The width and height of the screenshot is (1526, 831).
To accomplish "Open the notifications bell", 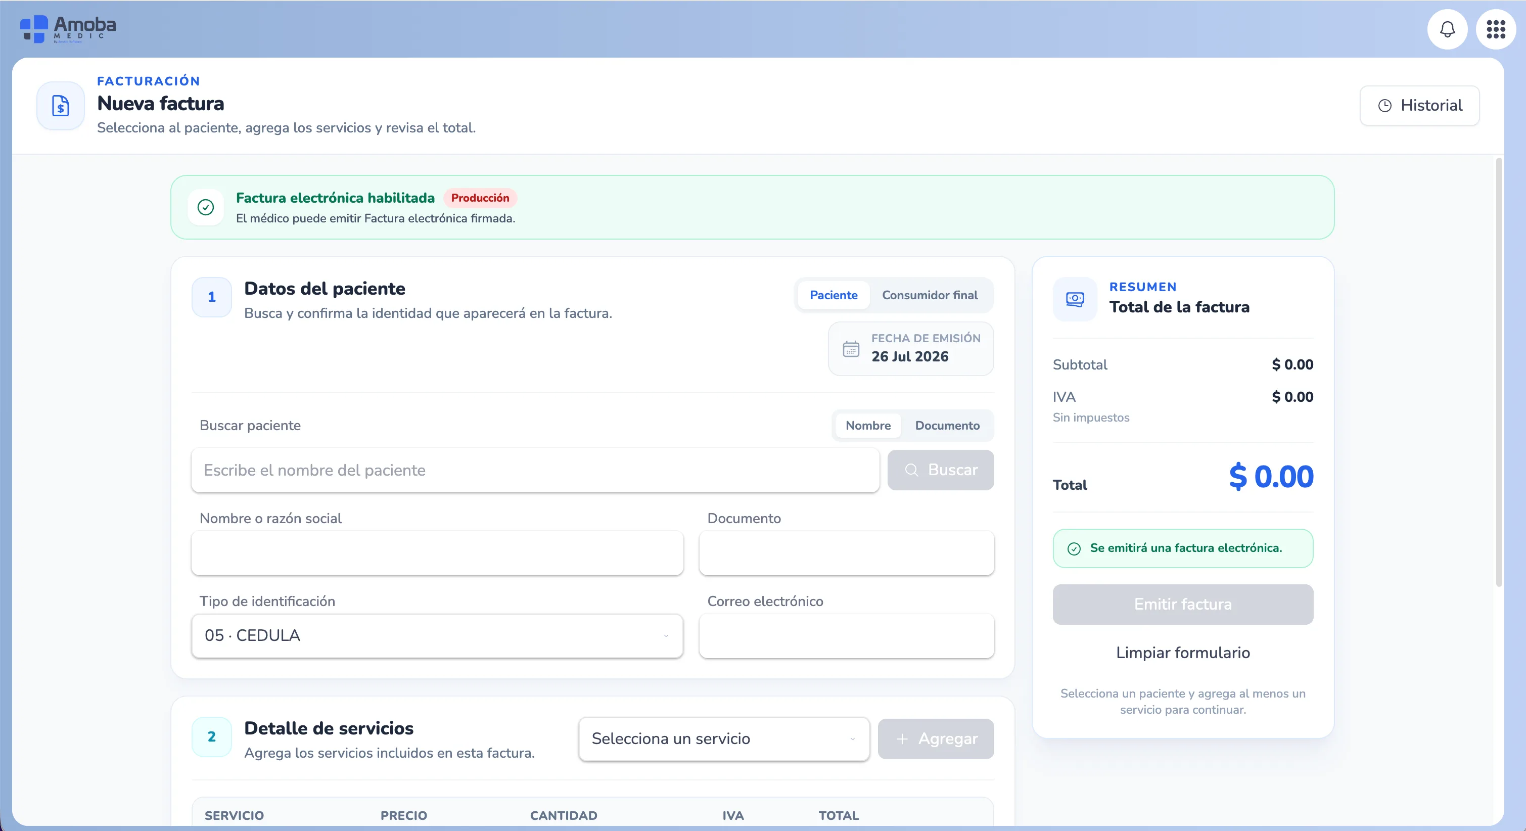I will (1447, 29).
